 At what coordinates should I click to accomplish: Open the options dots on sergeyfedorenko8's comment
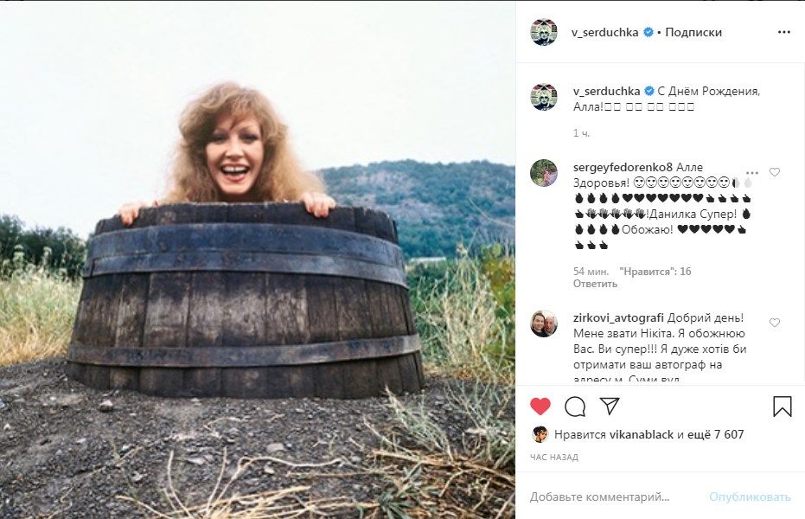[x=751, y=172]
